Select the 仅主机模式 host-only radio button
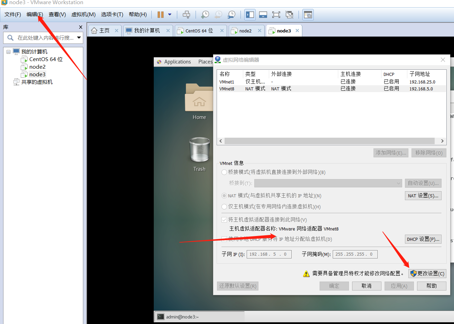 [x=224, y=206]
